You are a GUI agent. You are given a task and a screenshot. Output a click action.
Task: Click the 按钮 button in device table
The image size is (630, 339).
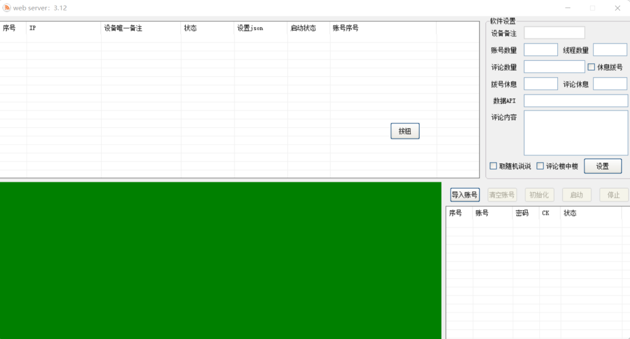[405, 131]
